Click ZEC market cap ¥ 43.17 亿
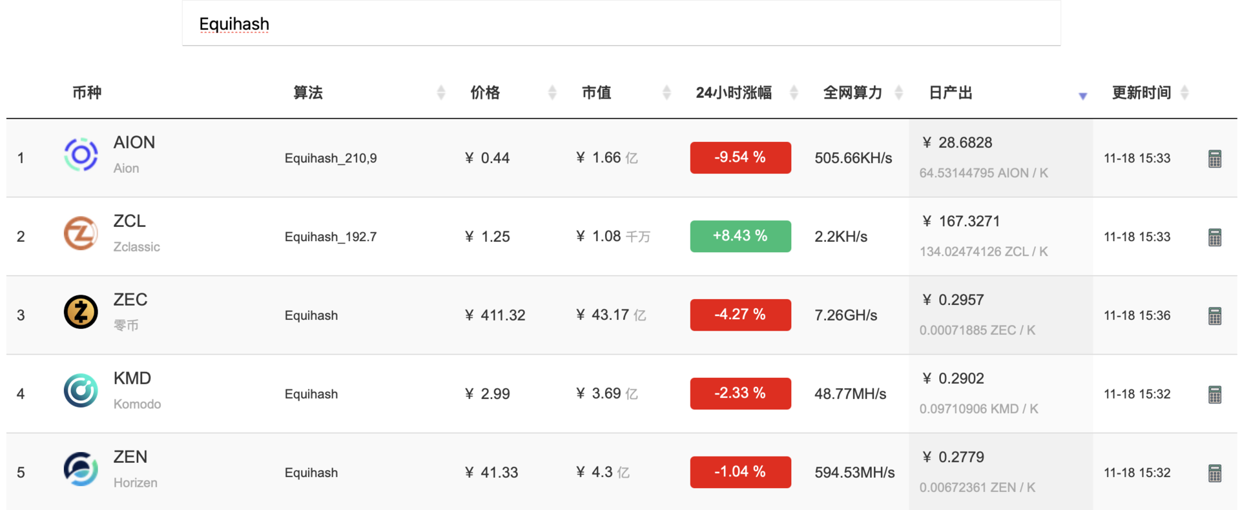Image resolution: width=1240 pixels, height=510 pixels. coord(610,315)
